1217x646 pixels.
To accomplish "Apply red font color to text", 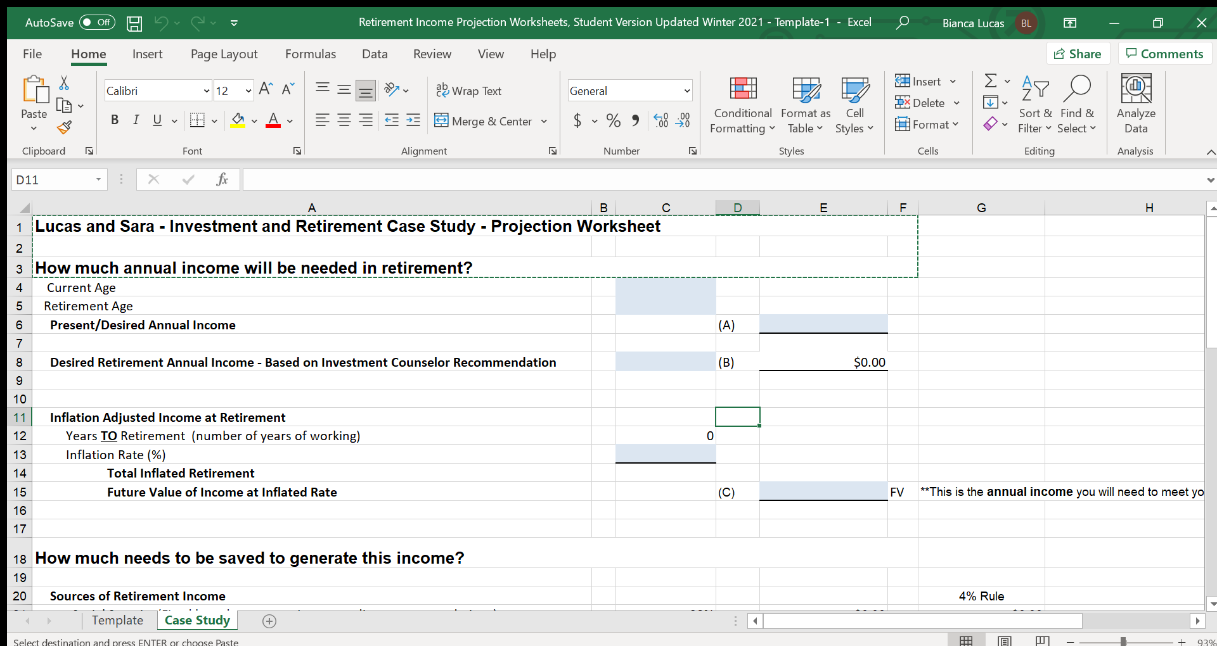I will 273,120.
